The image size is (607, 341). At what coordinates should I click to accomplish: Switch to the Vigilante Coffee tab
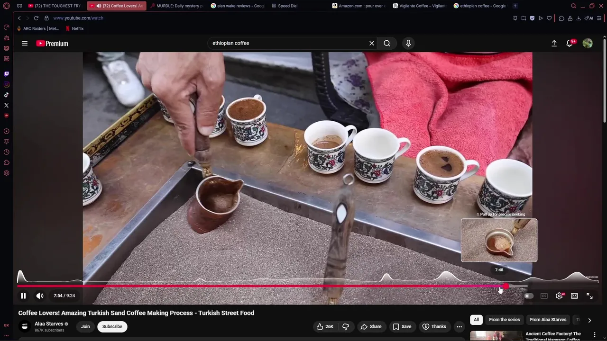point(420,6)
